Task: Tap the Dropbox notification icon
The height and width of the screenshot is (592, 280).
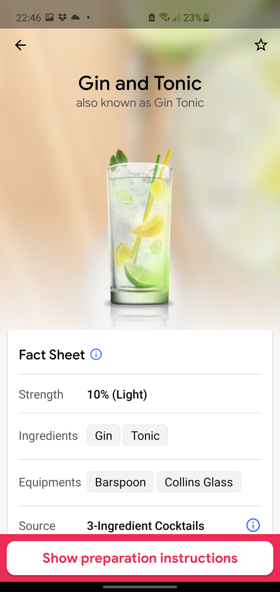Action: pyautogui.click(x=62, y=17)
